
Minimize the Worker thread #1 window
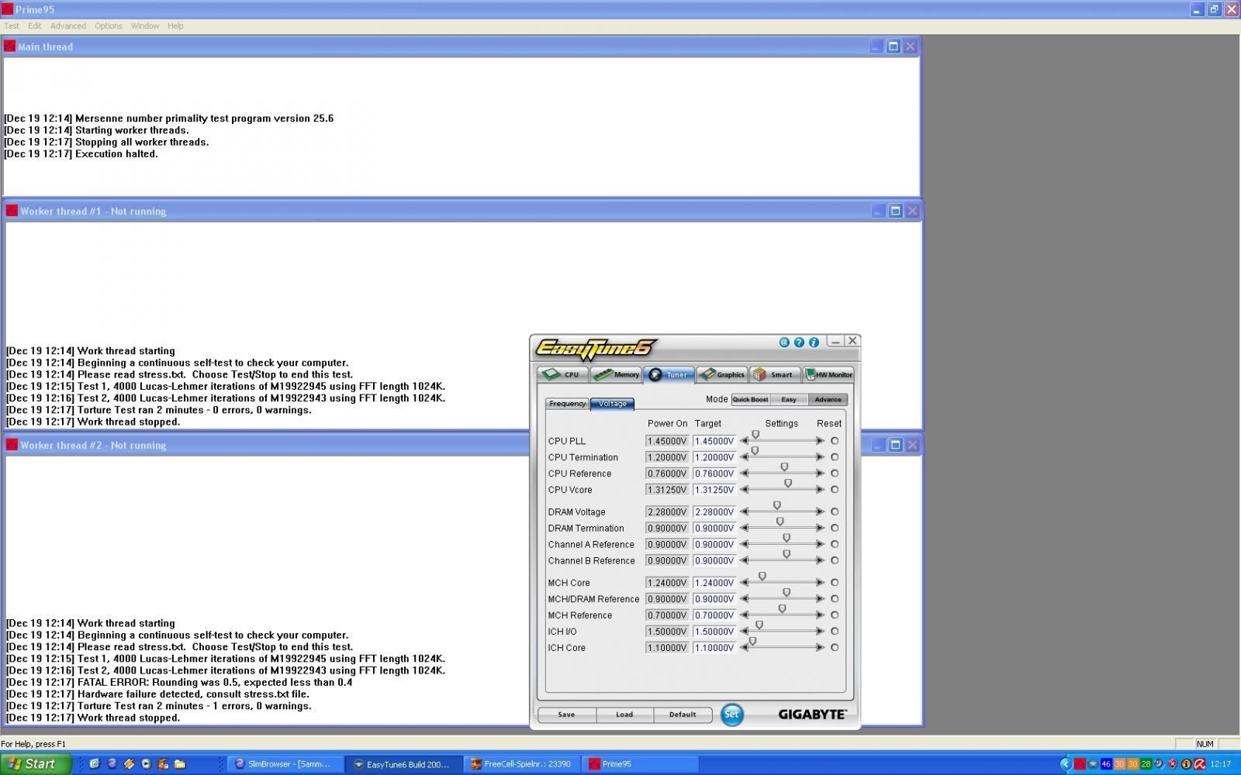point(878,211)
